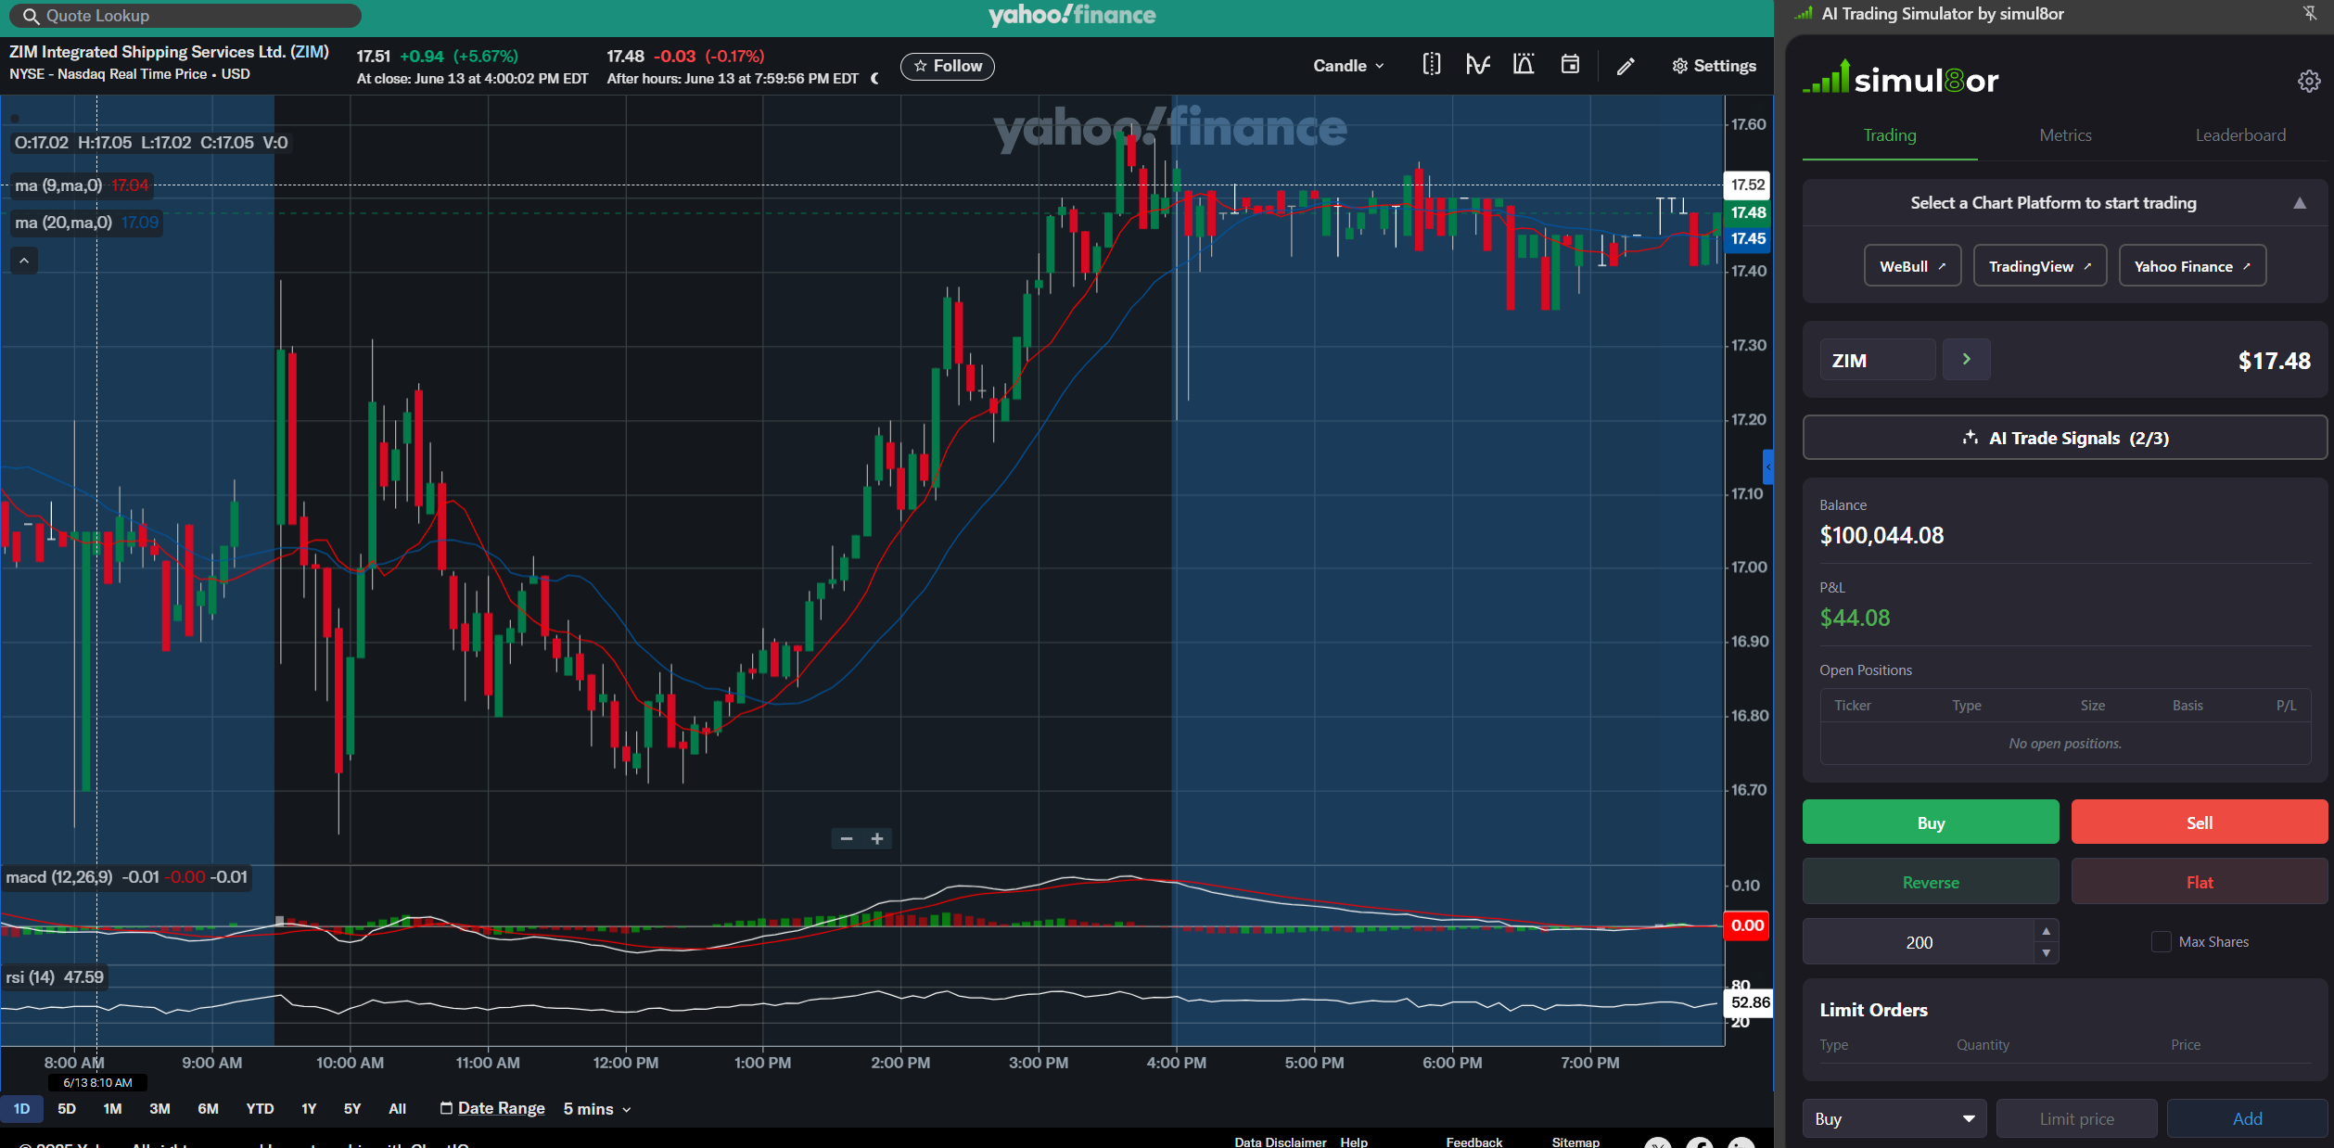Add the limit order

tap(2247, 1118)
